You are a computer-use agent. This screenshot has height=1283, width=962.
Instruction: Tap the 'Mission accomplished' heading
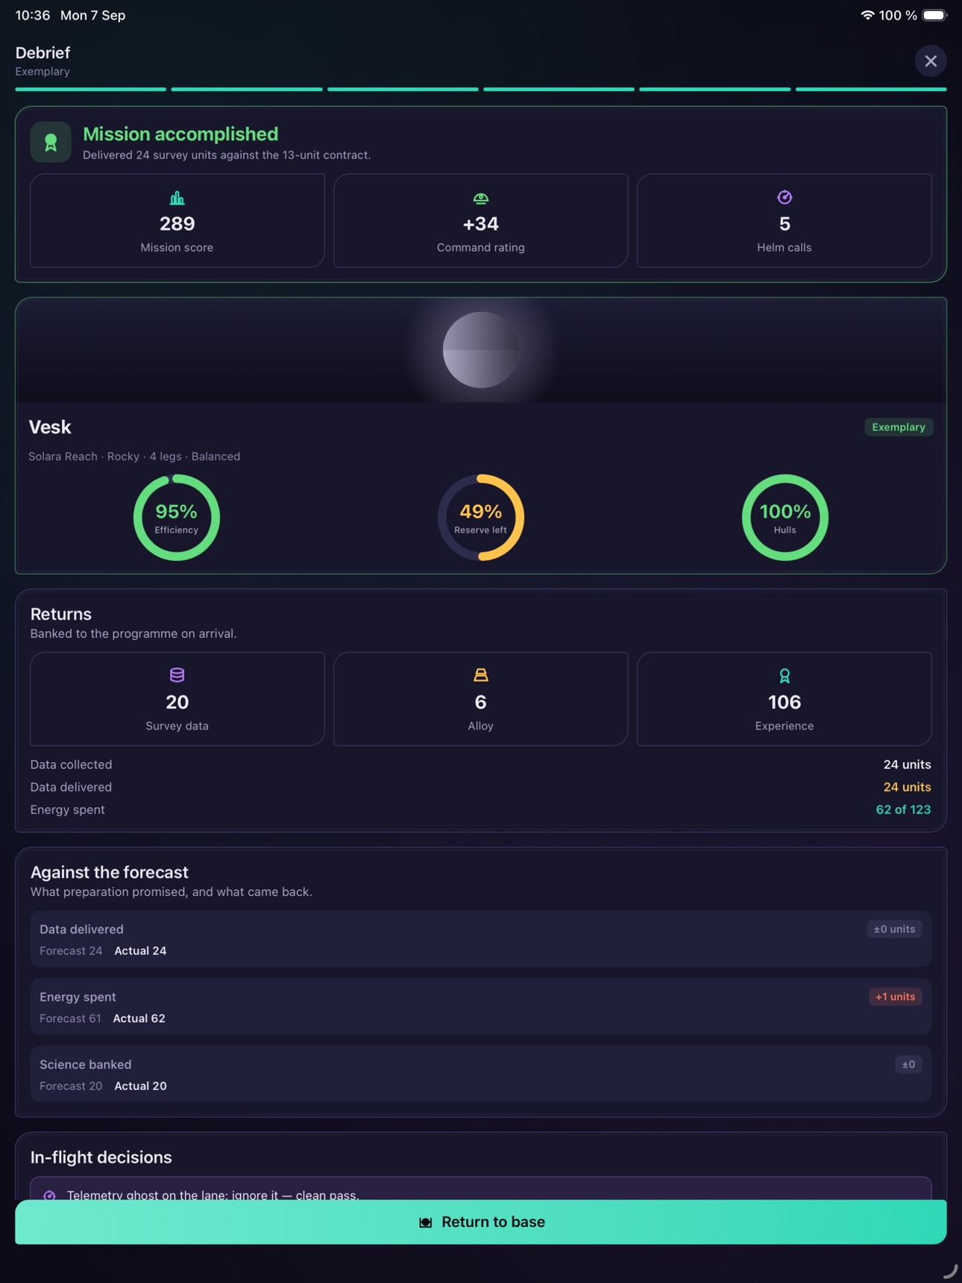tap(180, 134)
